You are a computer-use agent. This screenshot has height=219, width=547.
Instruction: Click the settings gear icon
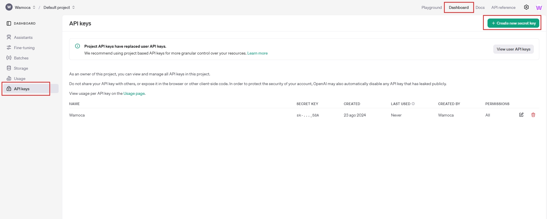(x=526, y=7)
